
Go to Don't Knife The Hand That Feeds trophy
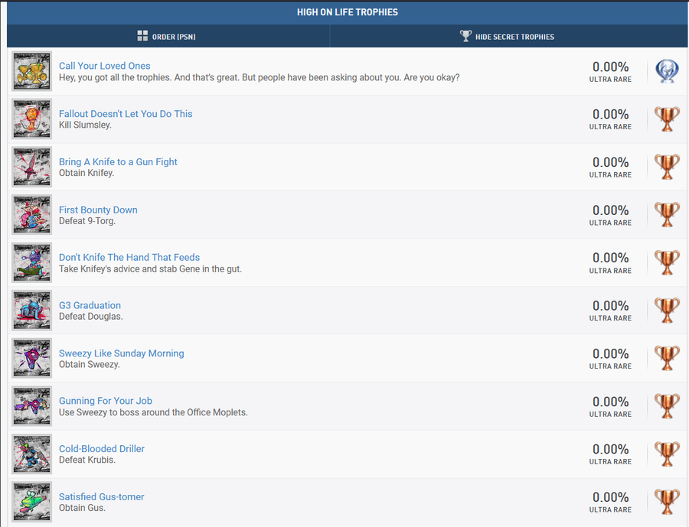(x=129, y=257)
